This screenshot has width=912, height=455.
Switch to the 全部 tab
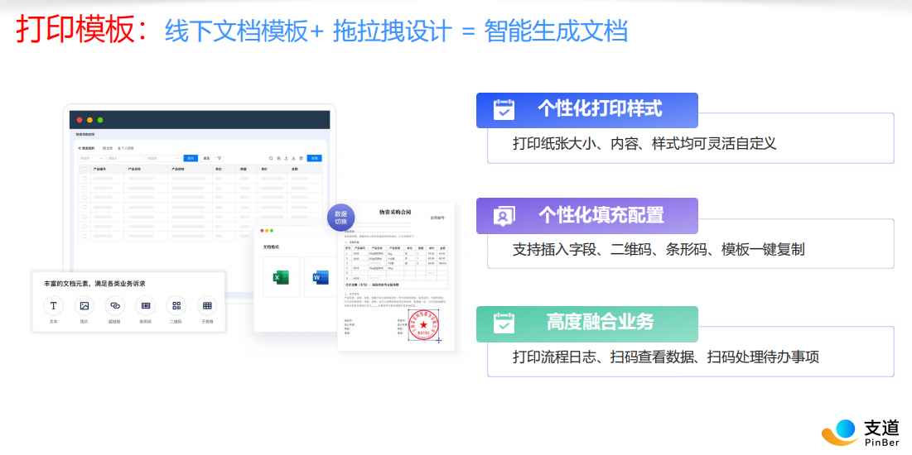(107, 148)
